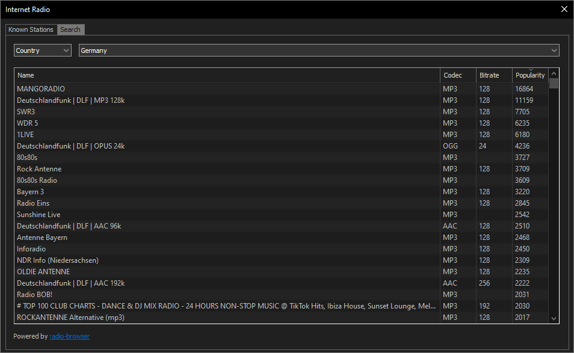The height and width of the screenshot is (353, 574).
Task: Select the Search tab
Action: click(70, 29)
